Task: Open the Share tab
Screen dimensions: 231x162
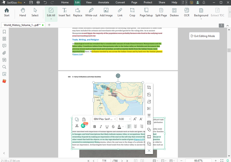Action: 162,3
